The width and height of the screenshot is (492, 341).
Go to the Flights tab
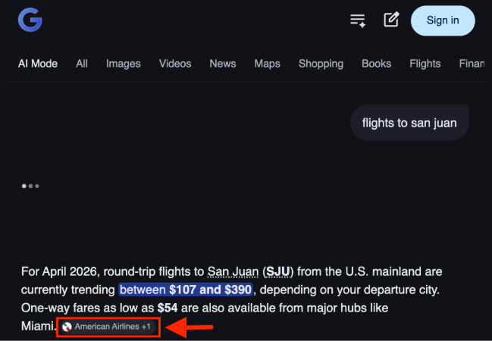(x=425, y=64)
